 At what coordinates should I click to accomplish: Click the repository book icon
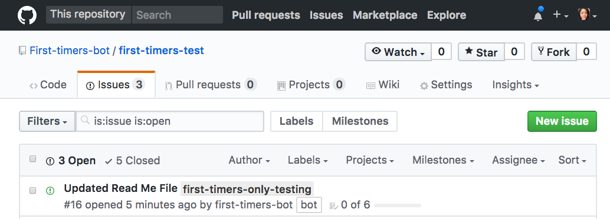(22, 51)
